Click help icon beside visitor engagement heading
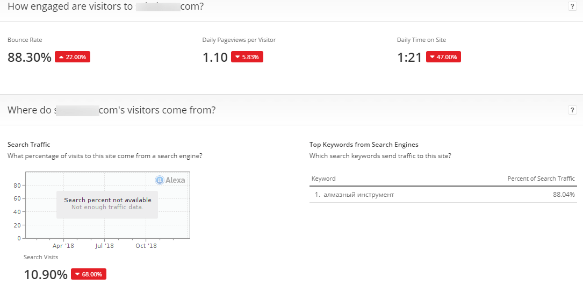583x292 pixels. [572, 6]
